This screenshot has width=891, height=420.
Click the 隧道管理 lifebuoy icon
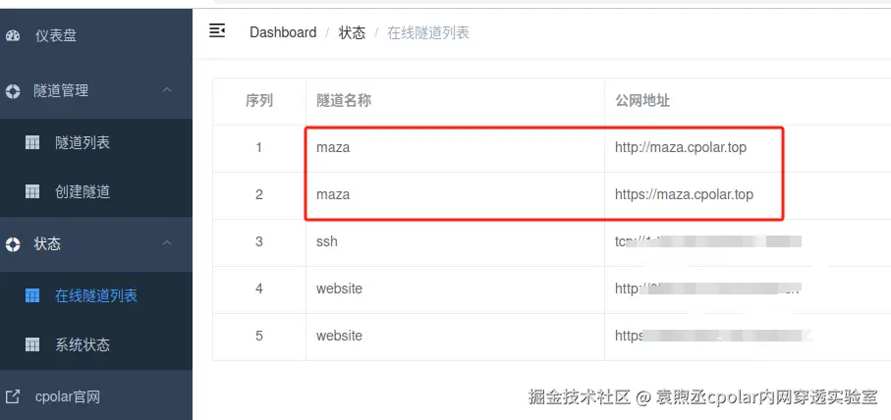click(x=13, y=91)
